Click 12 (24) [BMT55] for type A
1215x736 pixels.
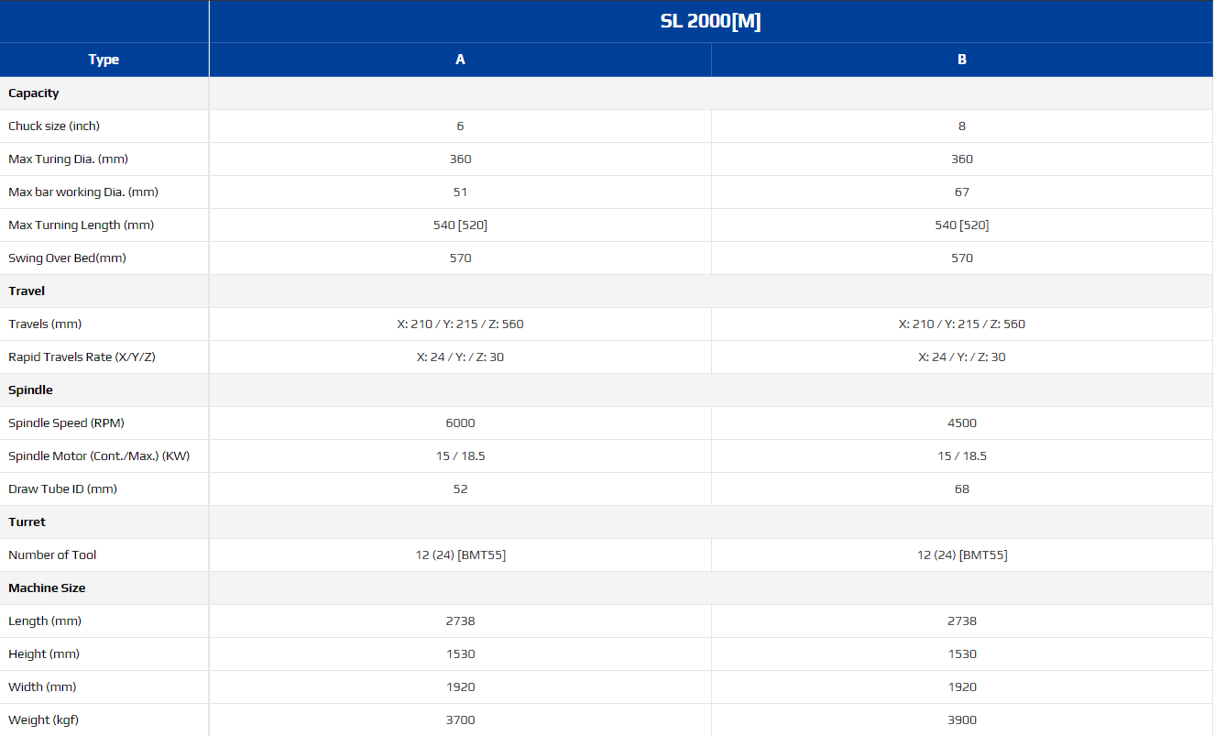(x=460, y=555)
